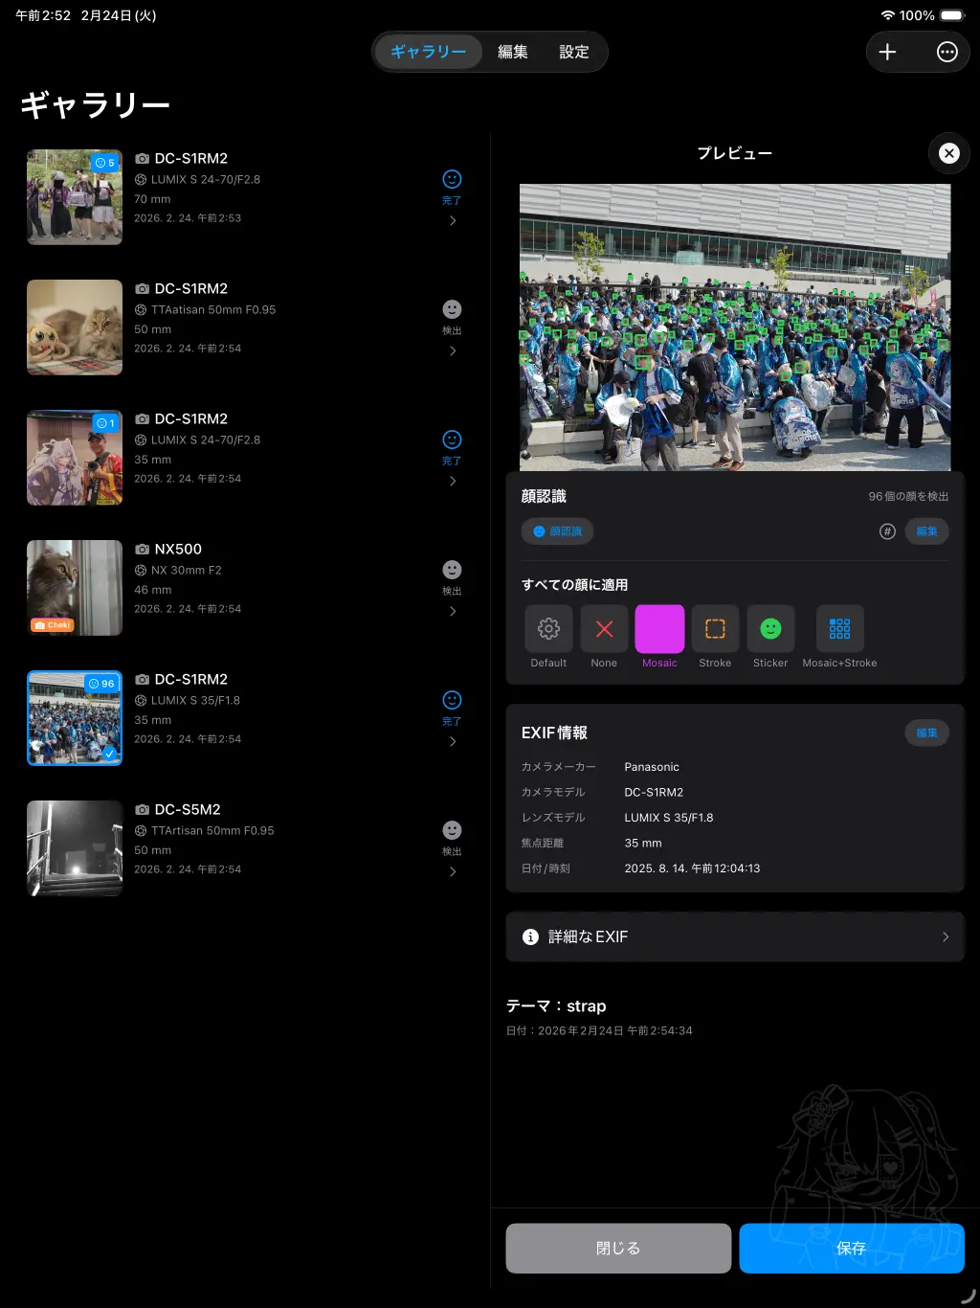The width and height of the screenshot is (980, 1308).
Task: Apply the None face effect with red X
Action: (x=604, y=629)
